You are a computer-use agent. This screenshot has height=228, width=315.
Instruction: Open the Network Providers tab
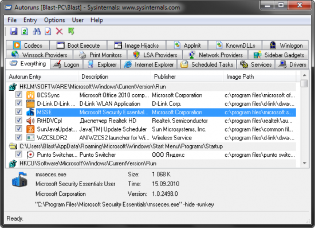[x=215, y=55]
